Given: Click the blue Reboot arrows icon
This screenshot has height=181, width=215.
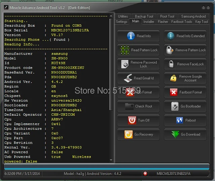Looking at the screenshot, I should click(179, 120).
